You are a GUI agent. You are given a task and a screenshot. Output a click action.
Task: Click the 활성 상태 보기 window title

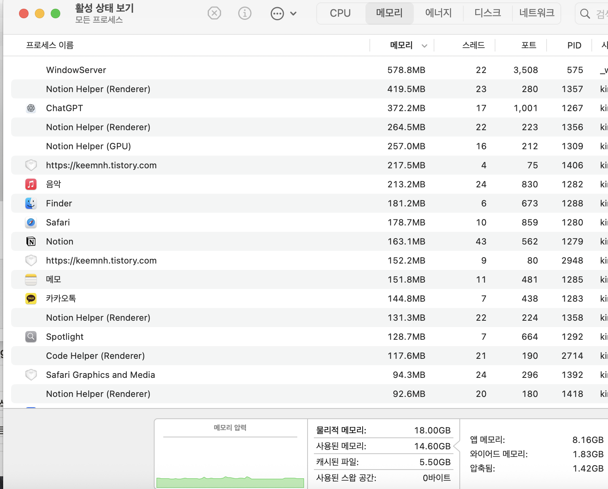[x=104, y=8]
